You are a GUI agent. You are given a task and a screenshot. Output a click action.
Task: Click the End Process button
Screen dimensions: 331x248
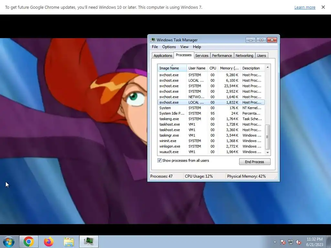click(x=255, y=162)
